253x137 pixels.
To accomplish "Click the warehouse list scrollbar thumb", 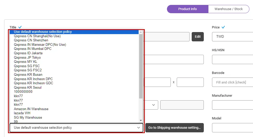I will pyautogui.click(x=141, y=66).
